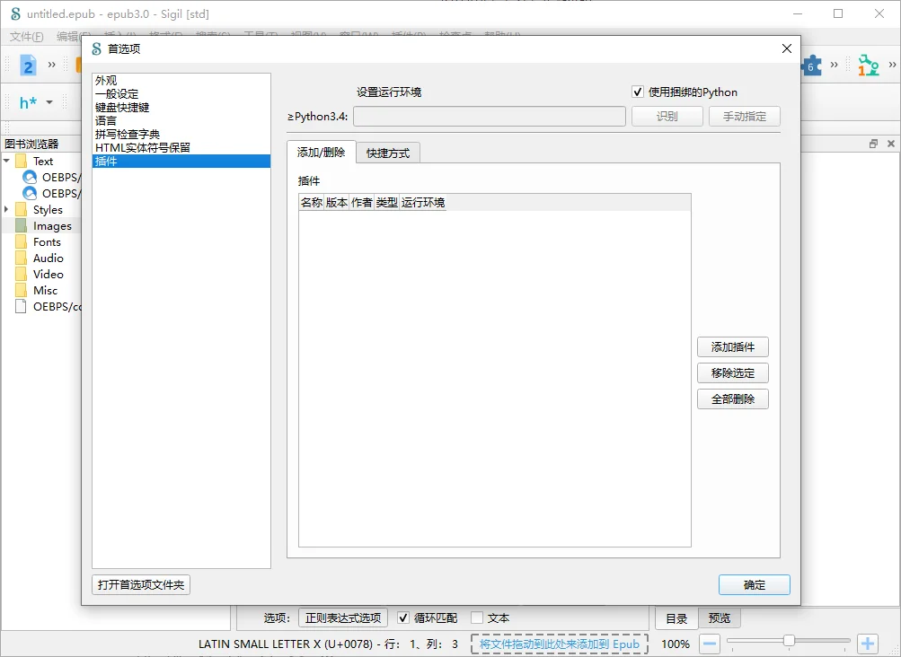The height and width of the screenshot is (657, 901).
Task: Click the 名称 column header
Action: pos(312,203)
